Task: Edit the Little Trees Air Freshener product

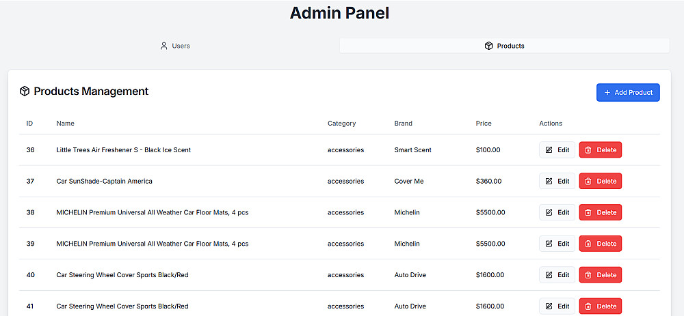Action: pyautogui.click(x=557, y=150)
